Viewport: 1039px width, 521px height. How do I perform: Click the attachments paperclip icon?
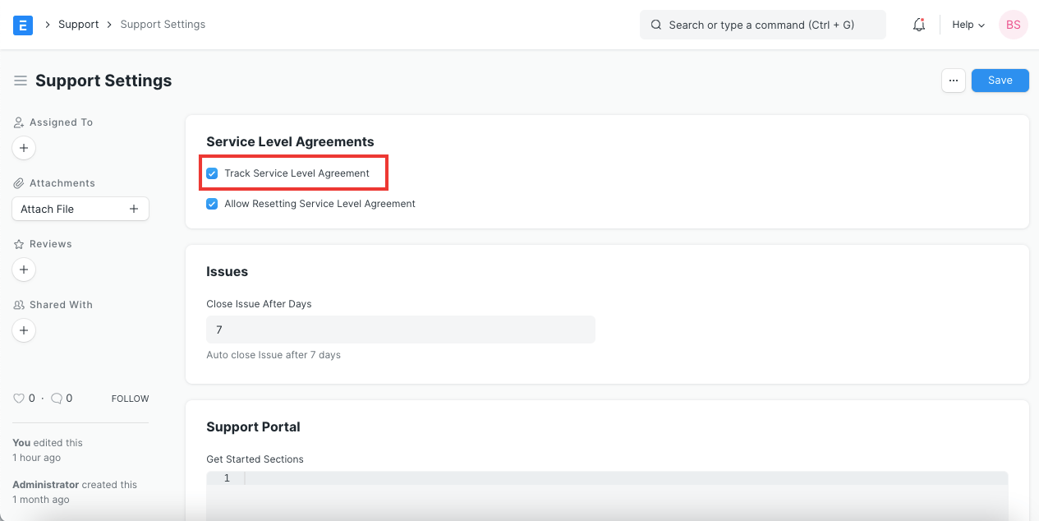pyautogui.click(x=18, y=182)
